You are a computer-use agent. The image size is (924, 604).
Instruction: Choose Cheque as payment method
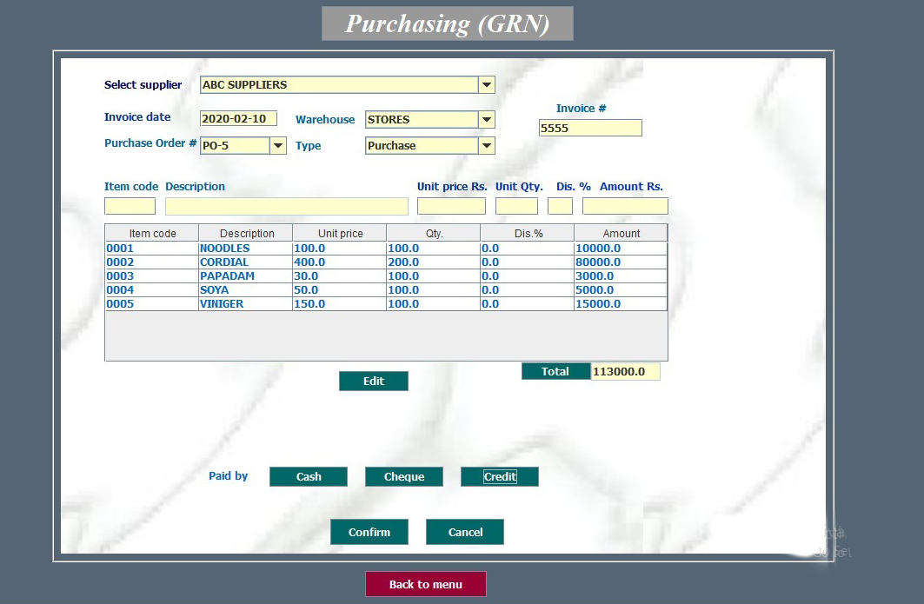[403, 477]
